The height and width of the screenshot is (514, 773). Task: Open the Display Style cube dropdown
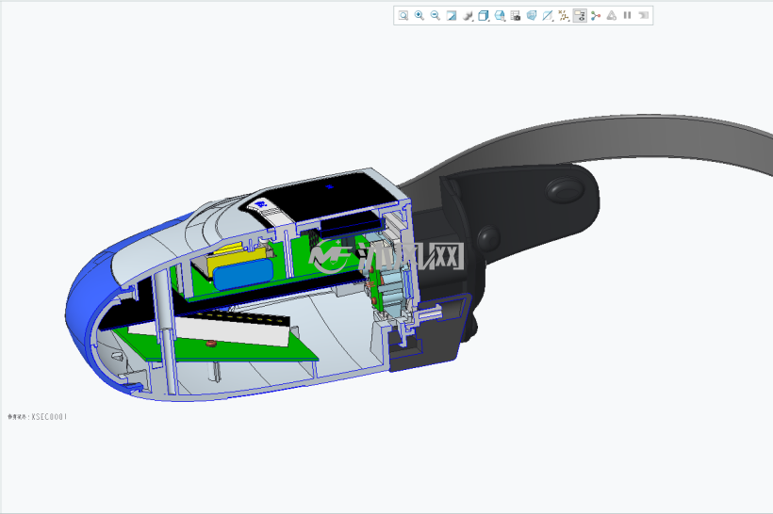(x=484, y=16)
